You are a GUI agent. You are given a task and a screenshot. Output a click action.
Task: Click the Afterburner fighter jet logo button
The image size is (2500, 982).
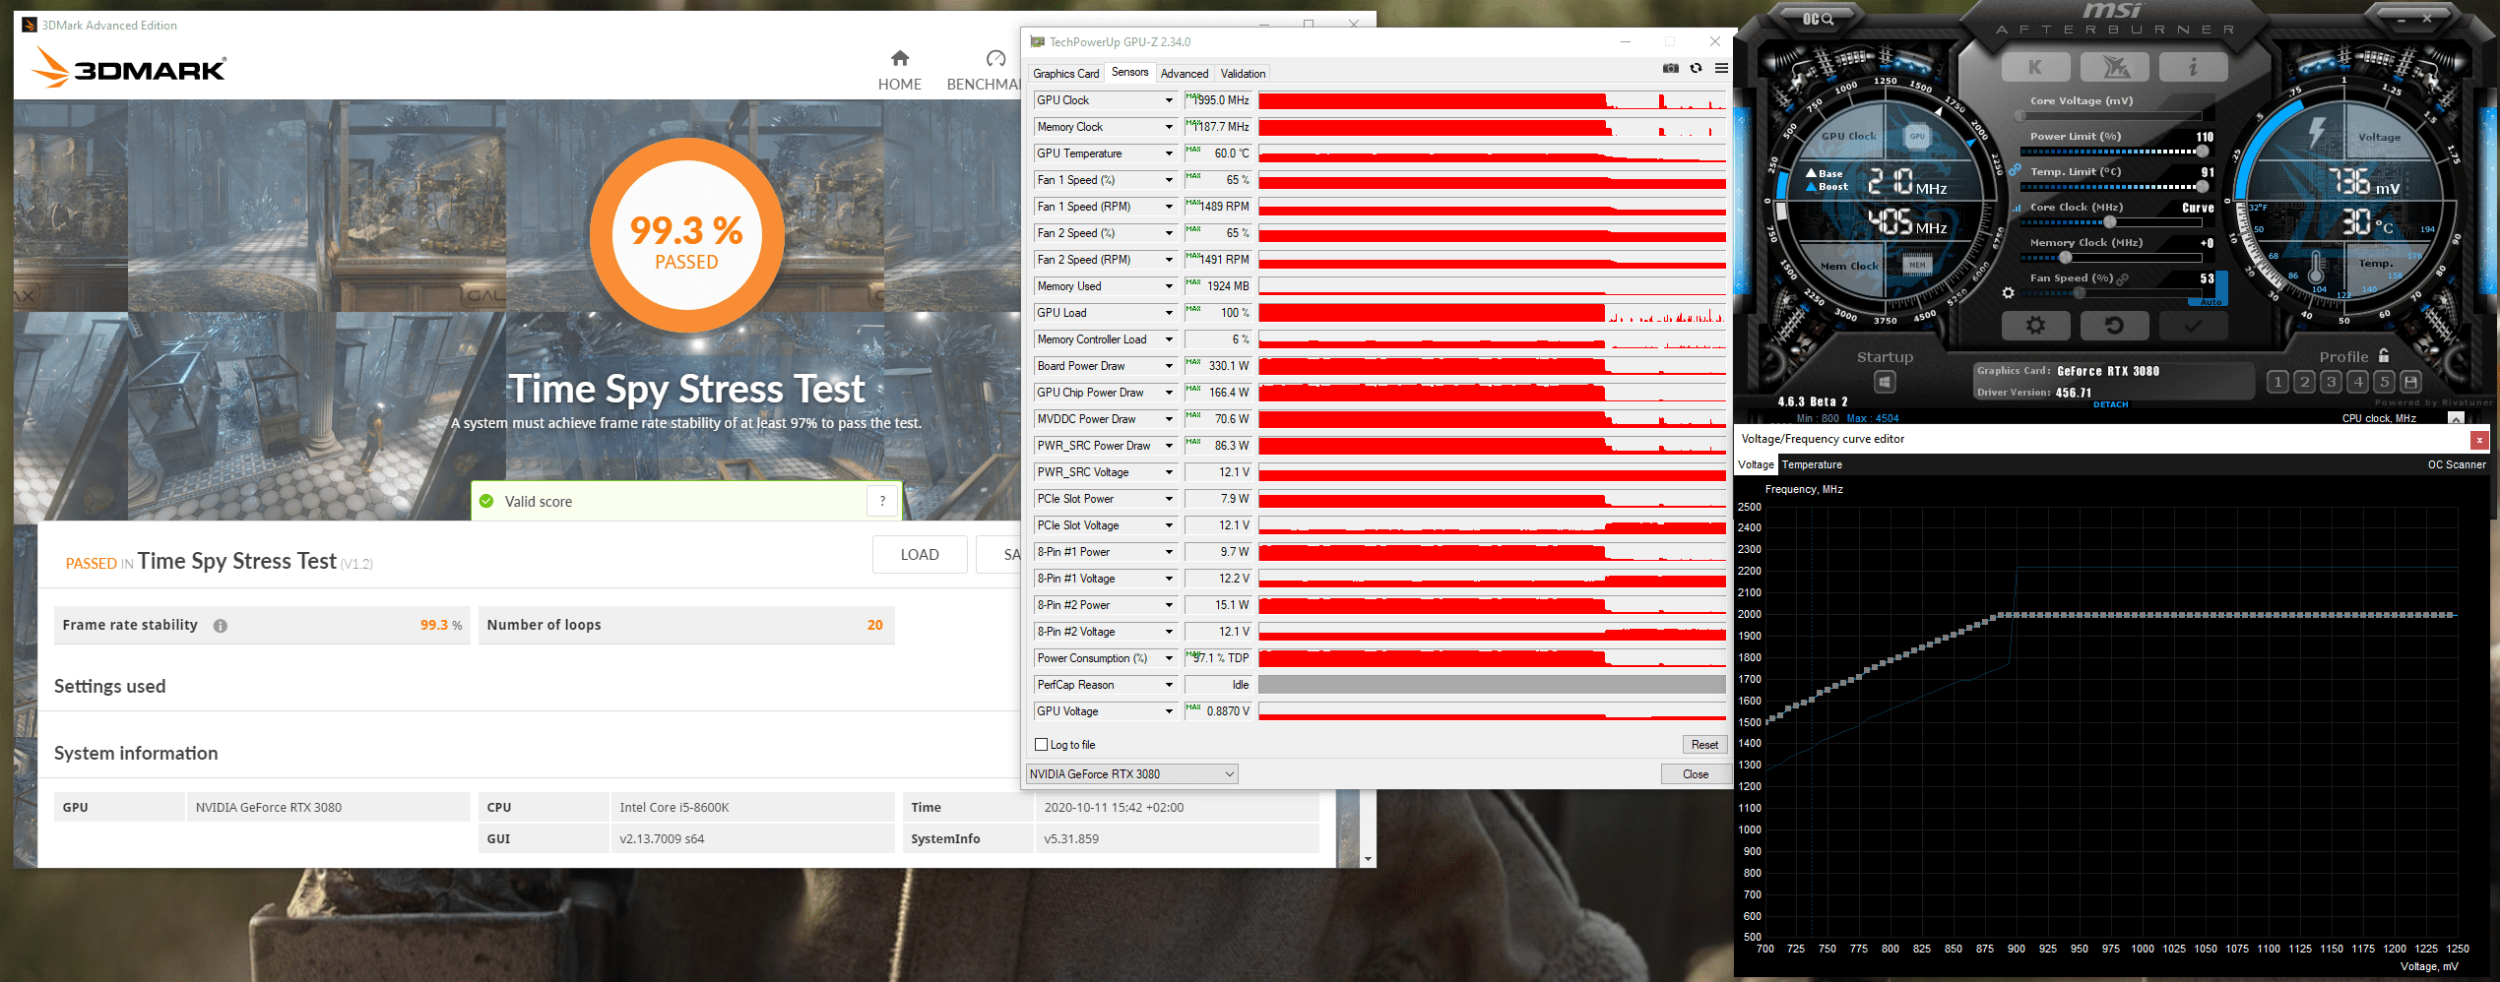point(2115,67)
